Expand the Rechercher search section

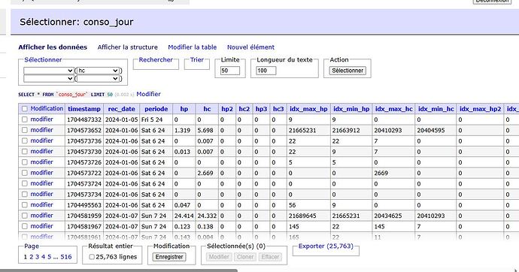(x=156, y=60)
